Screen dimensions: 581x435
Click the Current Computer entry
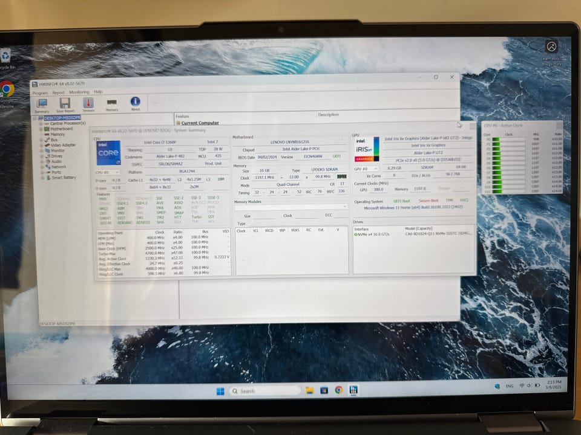point(200,123)
